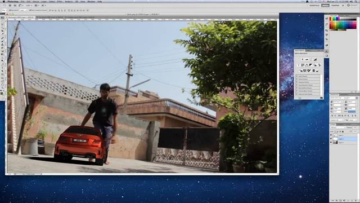Open the Image menu

click(x=36, y=1)
